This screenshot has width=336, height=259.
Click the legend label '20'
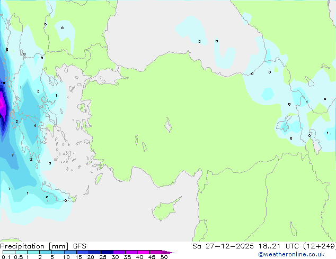pyautogui.click(x=91, y=257)
